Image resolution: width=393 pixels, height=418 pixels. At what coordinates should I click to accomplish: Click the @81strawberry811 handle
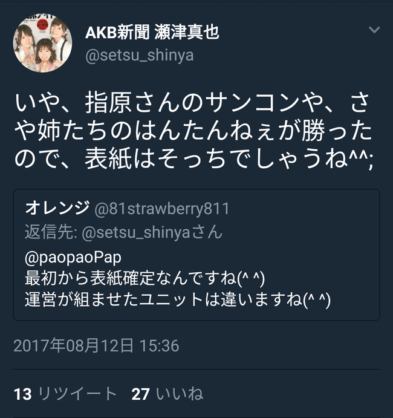point(161,209)
